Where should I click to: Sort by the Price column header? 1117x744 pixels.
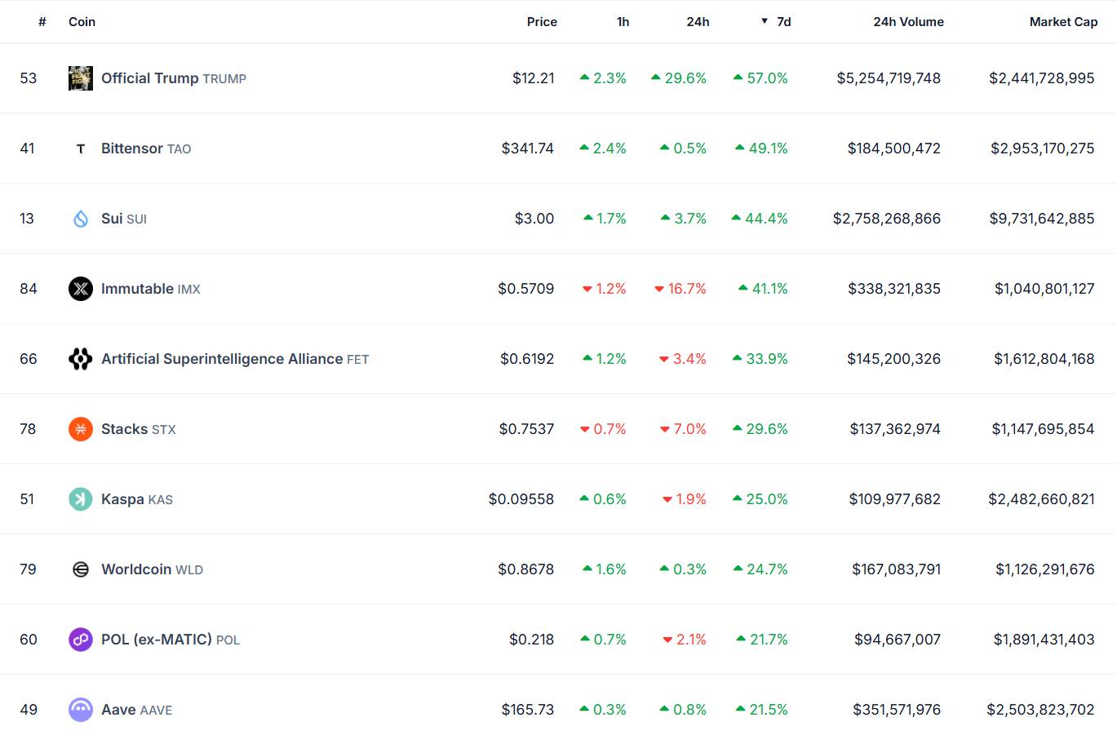[x=542, y=22]
